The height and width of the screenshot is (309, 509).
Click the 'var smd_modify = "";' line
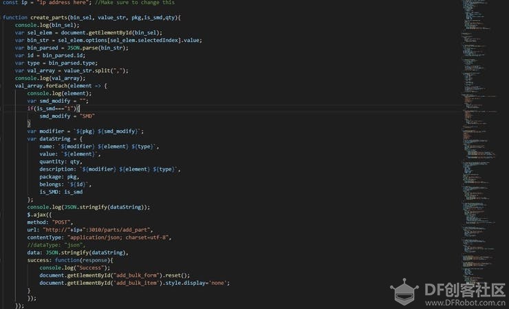click(58, 100)
